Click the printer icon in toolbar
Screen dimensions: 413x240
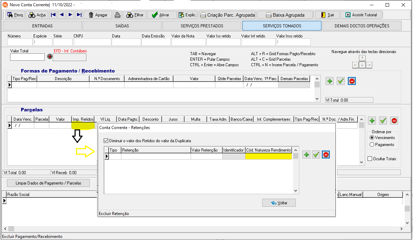118,15
